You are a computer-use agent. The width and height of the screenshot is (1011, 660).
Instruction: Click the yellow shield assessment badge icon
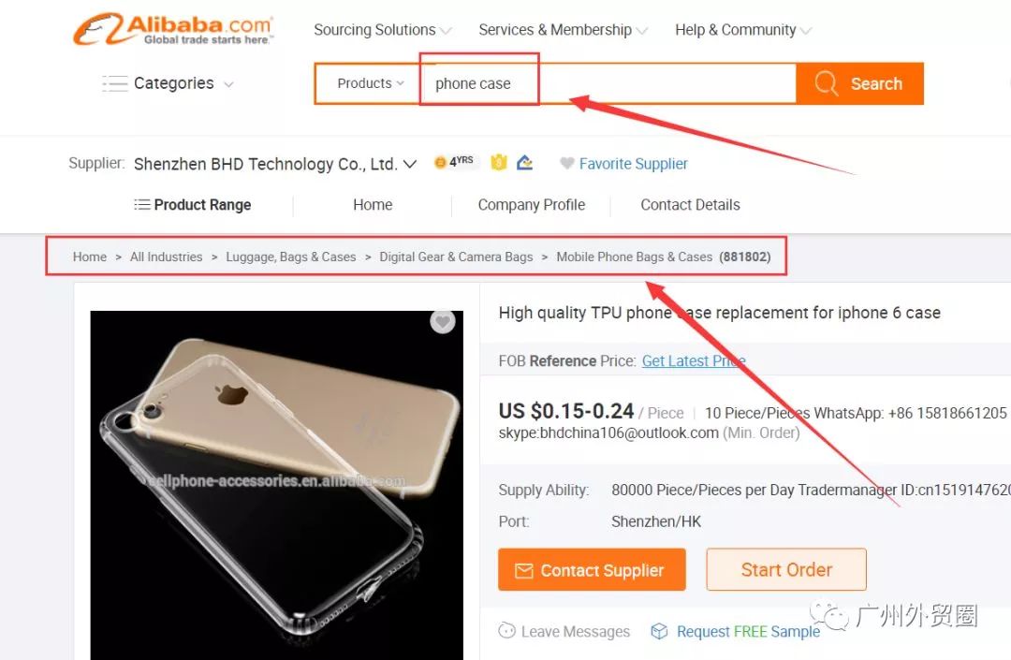point(498,162)
